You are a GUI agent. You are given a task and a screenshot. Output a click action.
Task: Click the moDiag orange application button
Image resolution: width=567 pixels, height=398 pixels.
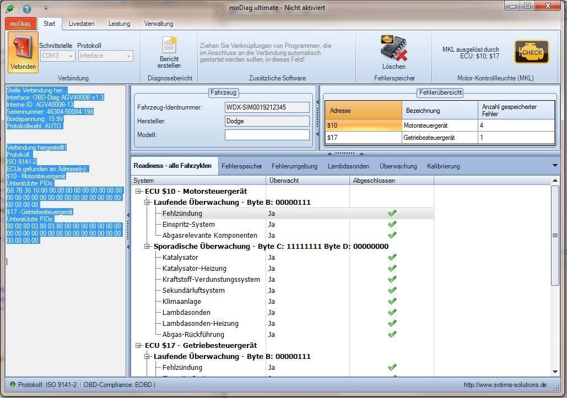tap(20, 24)
